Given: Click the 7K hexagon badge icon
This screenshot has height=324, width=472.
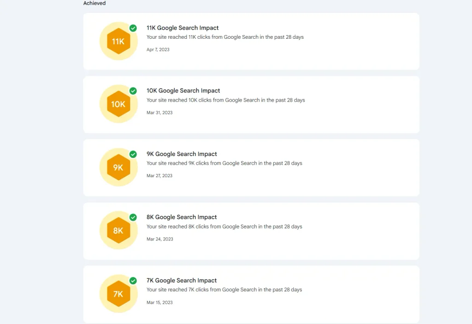Looking at the screenshot, I should (118, 294).
